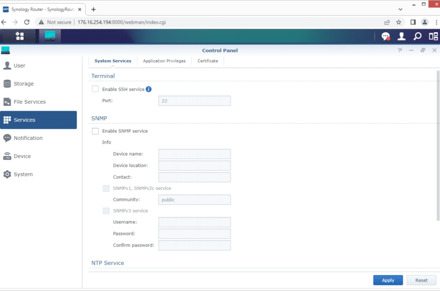This screenshot has height=291, width=440.
Task: Open the browser three-dot menu
Action: click(x=437, y=22)
